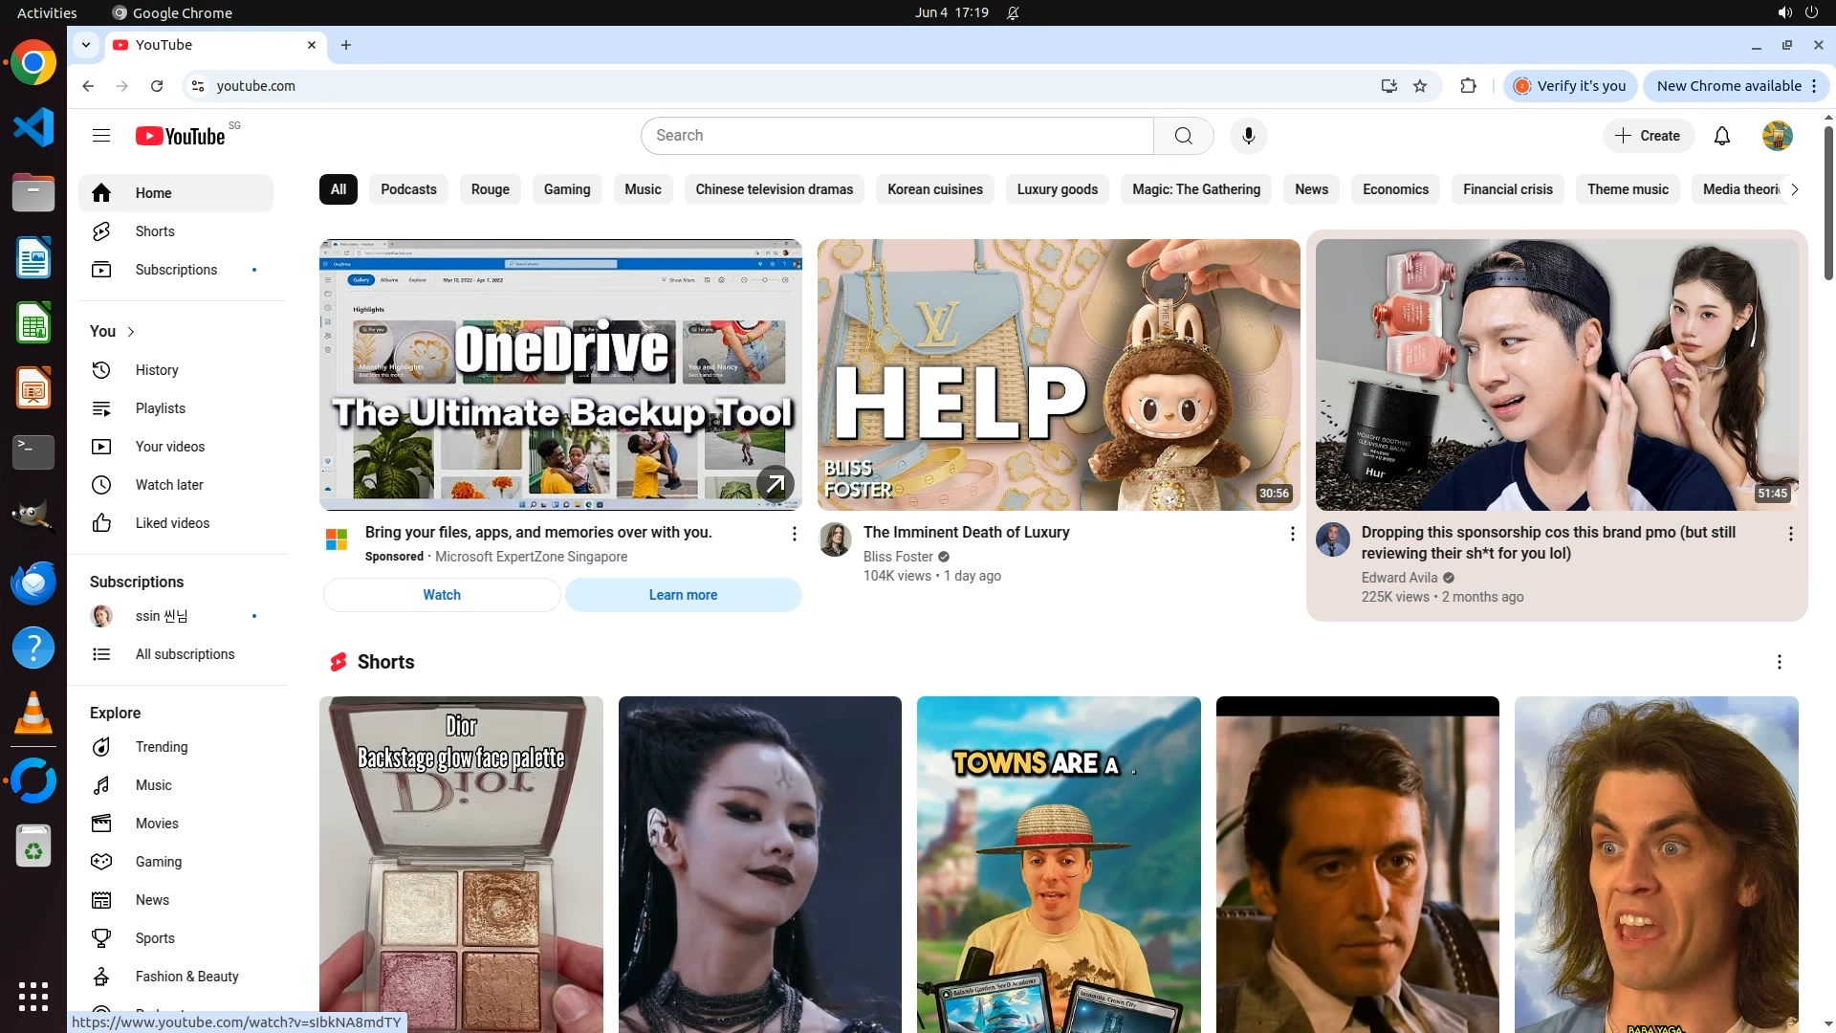Select the Podcasts filter chip
The width and height of the screenshot is (1836, 1033).
point(408,189)
